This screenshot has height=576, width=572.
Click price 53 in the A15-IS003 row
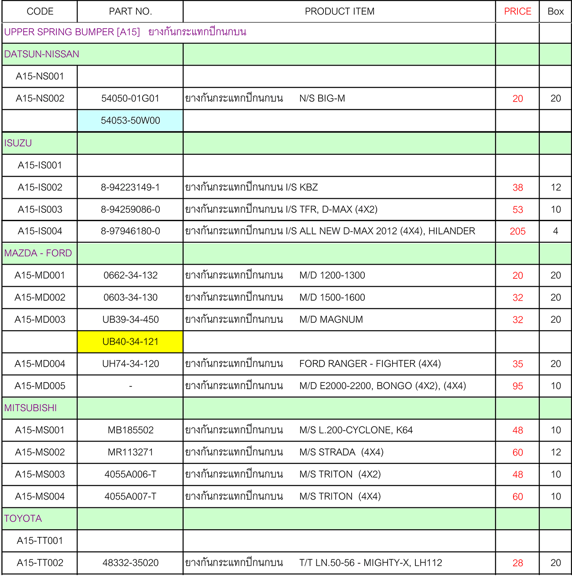(517, 210)
